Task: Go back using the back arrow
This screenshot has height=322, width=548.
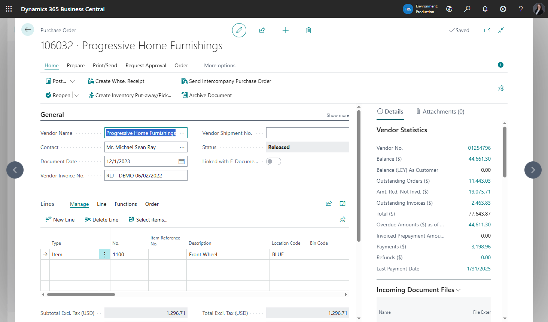Action: point(28,30)
